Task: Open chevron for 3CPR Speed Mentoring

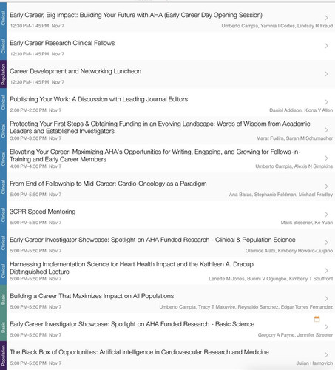Action: pyautogui.click(x=326, y=215)
